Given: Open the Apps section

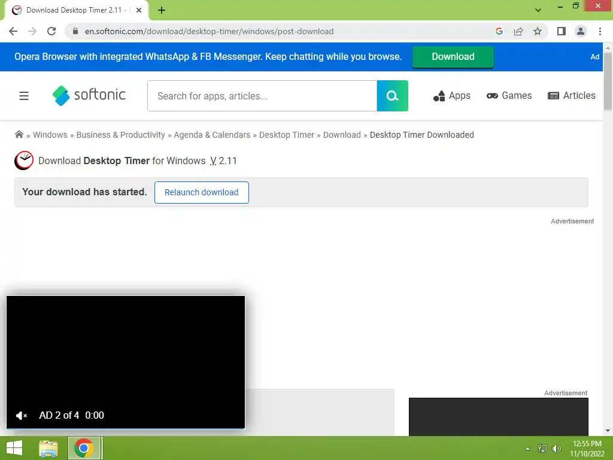Looking at the screenshot, I should click(452, 96).
